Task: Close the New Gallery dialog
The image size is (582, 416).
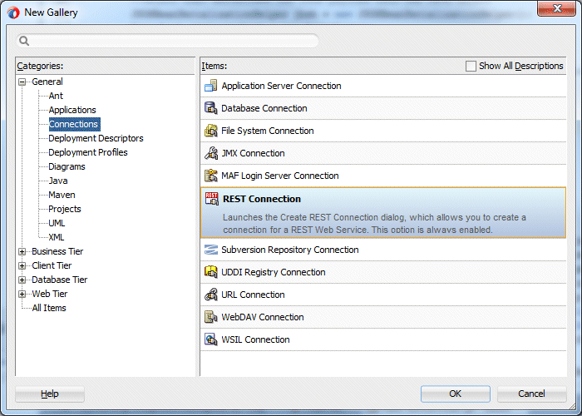Action: (556, 8)
